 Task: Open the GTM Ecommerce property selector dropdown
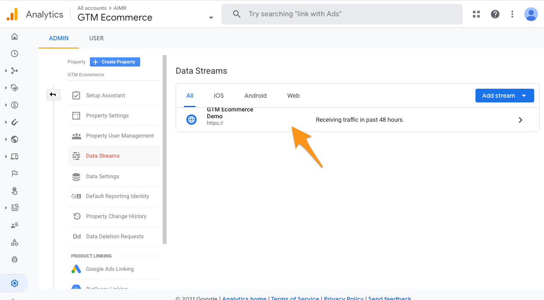(x=211, y=18)
